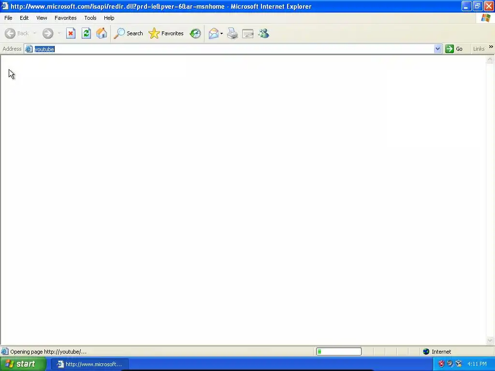Show the History pane
The height and width of the screenshot is (371, 495).
tap(195, 33)
